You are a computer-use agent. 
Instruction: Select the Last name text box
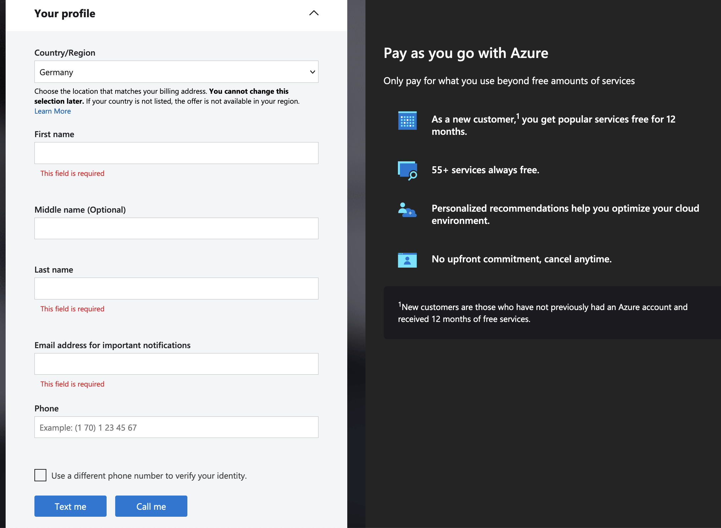point(176,289)
